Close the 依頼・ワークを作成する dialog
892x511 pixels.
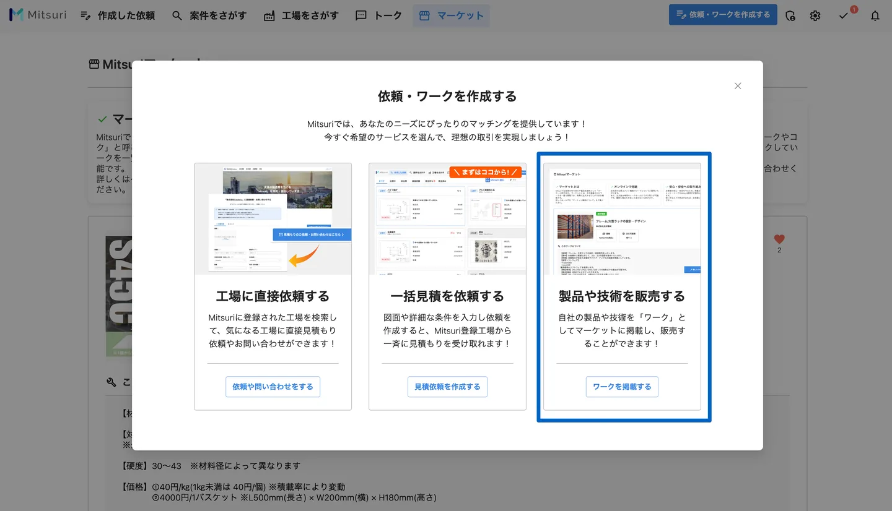pos(738,86)
